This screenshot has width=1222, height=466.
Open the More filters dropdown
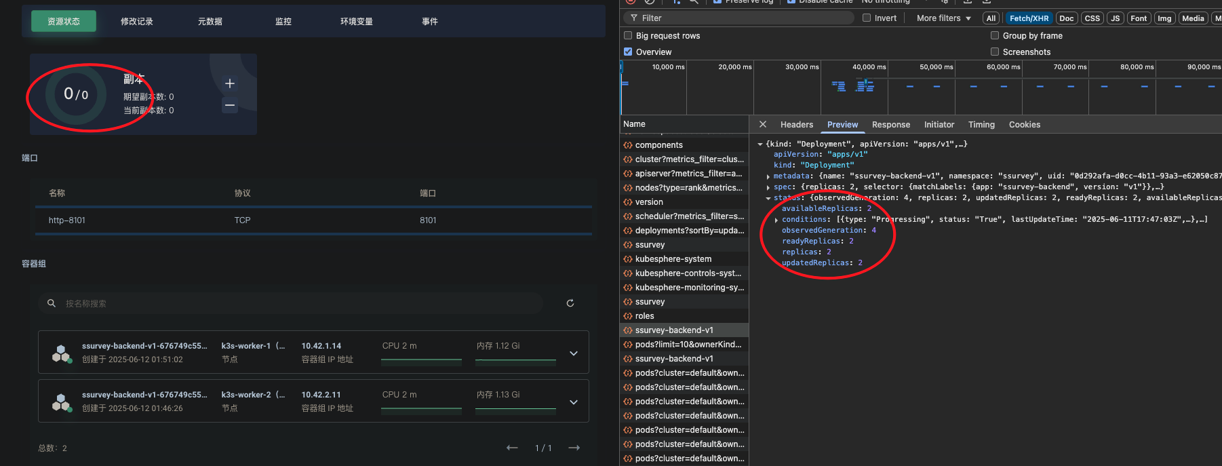tap(944, 18)
